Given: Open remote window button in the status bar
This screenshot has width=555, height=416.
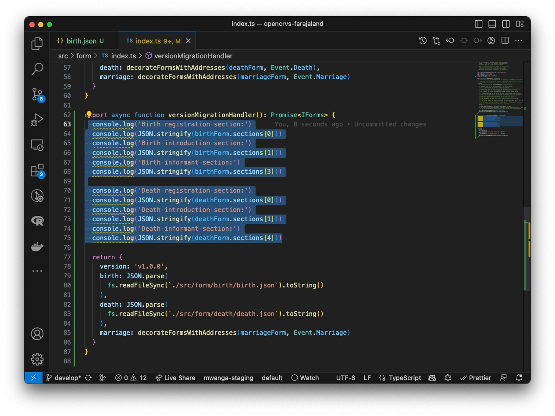Looking at the screenshot, I should click(33, 378).
